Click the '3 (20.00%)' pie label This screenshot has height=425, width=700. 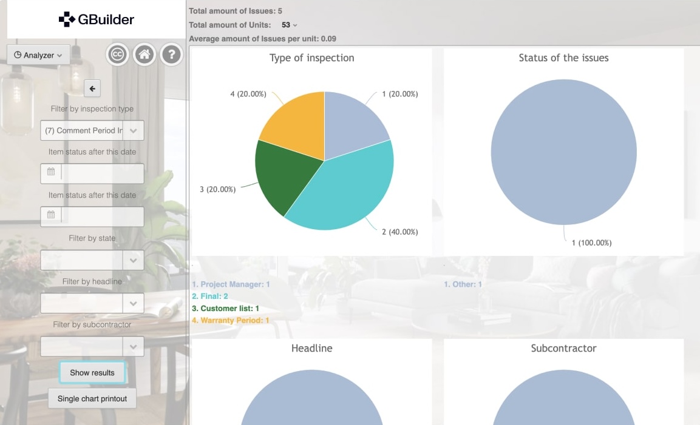point(217,190)
